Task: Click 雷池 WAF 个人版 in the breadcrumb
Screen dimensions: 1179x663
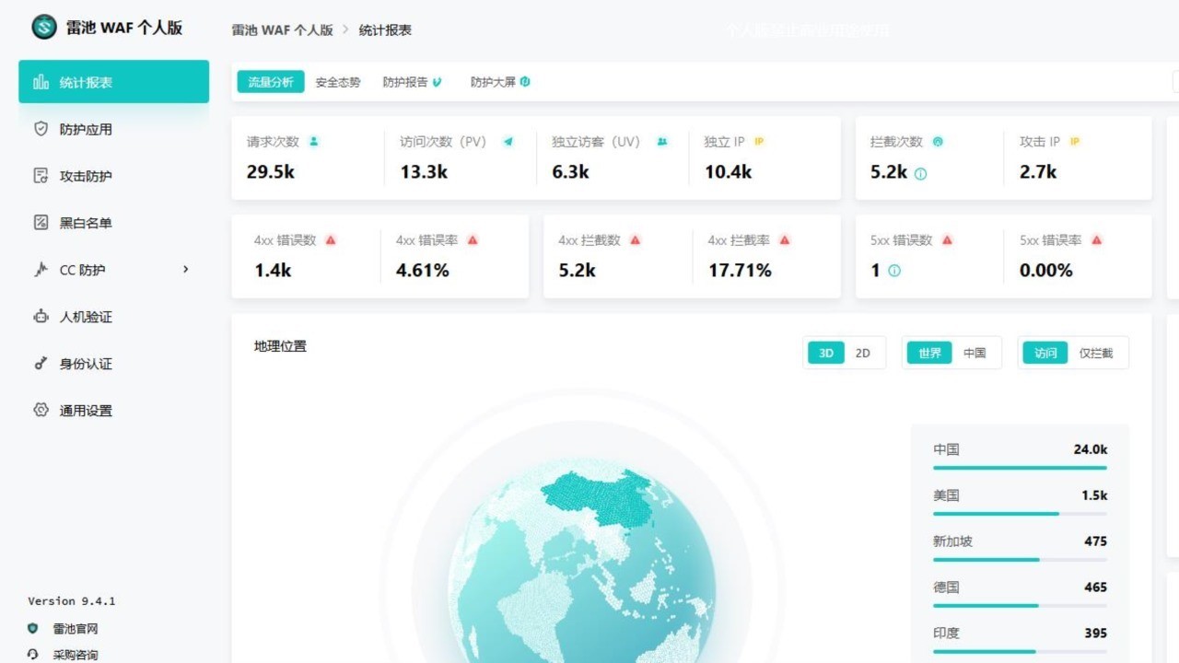Action: coord(282,29)
